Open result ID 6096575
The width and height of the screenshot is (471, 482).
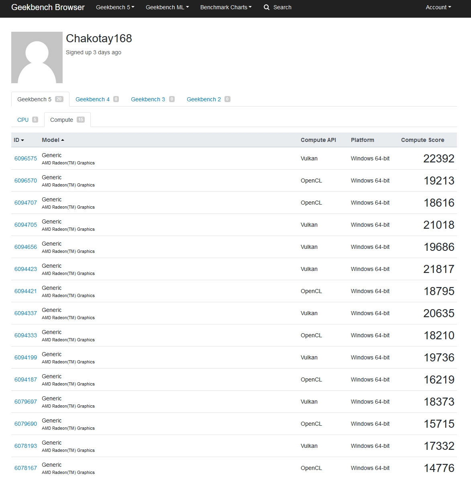pyautogui.click(x=25, y=159)
